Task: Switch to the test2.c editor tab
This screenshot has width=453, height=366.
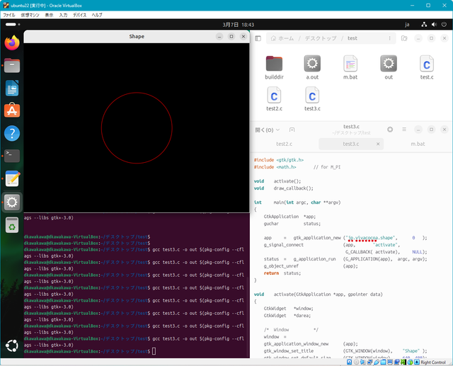Action: [x=283, y=144]
